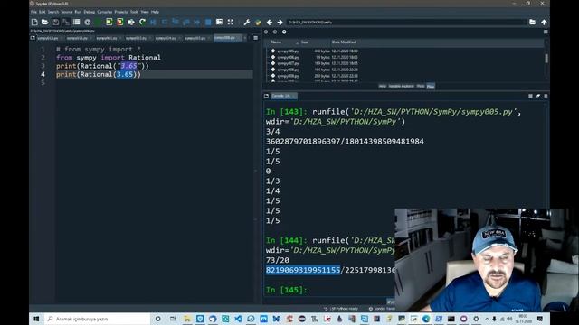
Task: Click the working directory path field
Action: click(x=406, y=22)
